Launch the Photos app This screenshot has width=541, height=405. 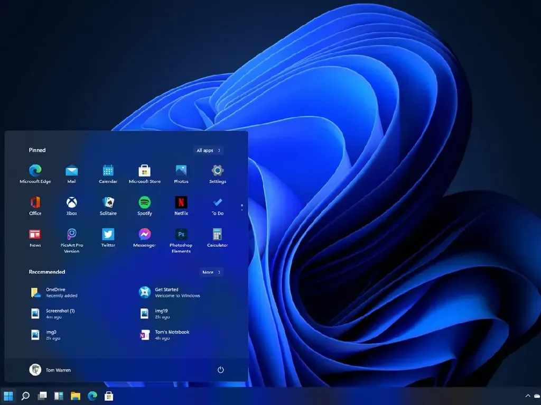coord(181,173)
